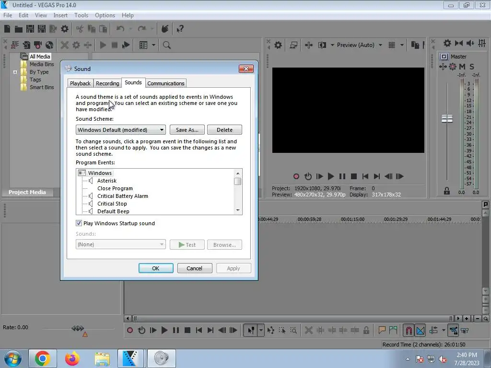Click the Save As... button

tap(187, 130)
